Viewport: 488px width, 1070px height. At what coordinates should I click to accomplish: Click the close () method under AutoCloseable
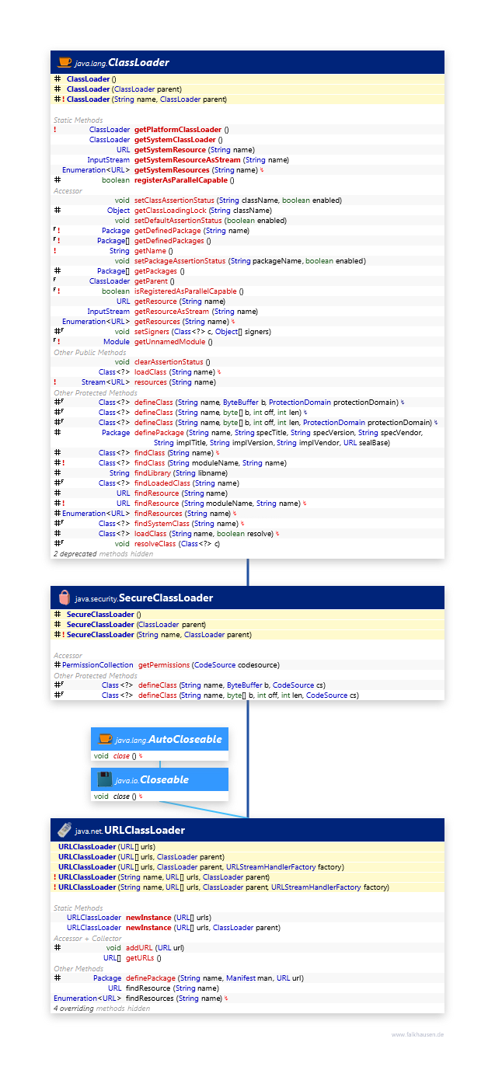click(x=124, y=756)
